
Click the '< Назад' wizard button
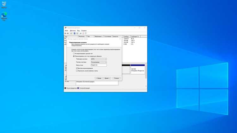pyautogui.click(x=99, y=78)
